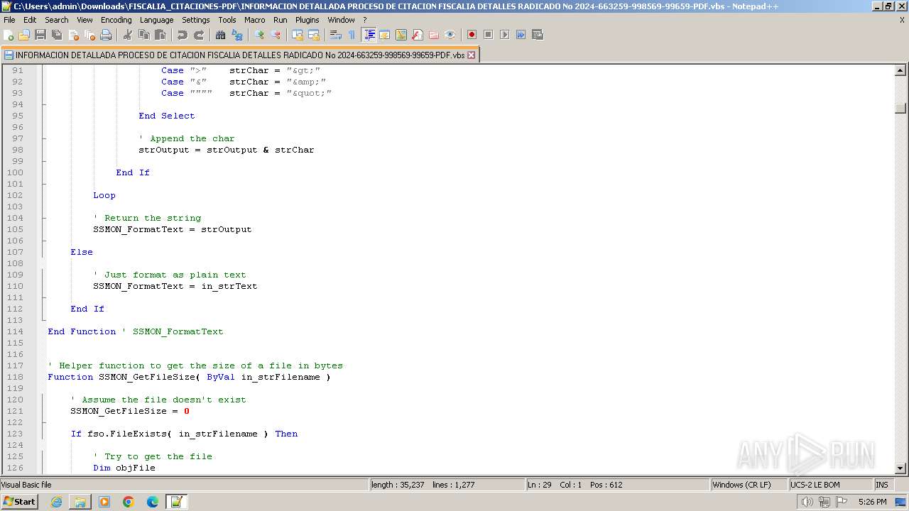The width and height of the screenshot is (909, 511).
Task: Toggle word wrap in the toolbar
Action: point(336,35)
